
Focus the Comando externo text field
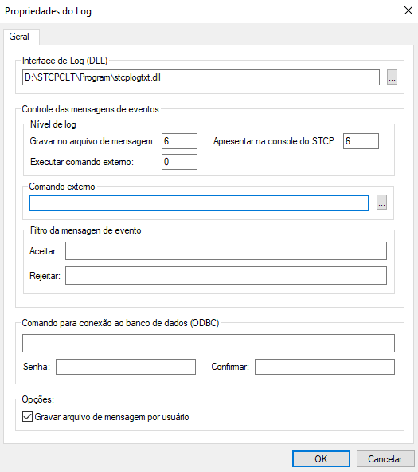pyautogui.click(x=199, y=203)
